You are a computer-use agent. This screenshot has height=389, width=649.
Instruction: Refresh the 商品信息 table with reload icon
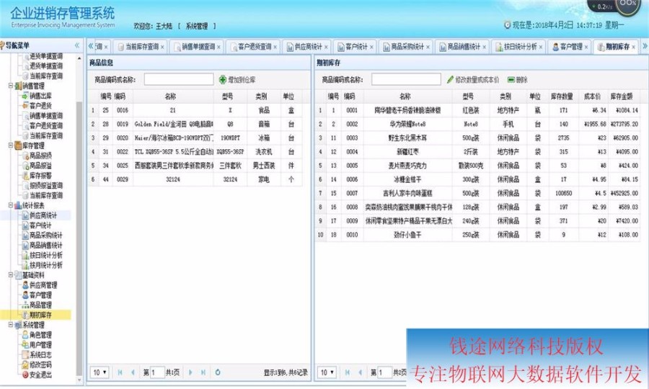point(218,372)
